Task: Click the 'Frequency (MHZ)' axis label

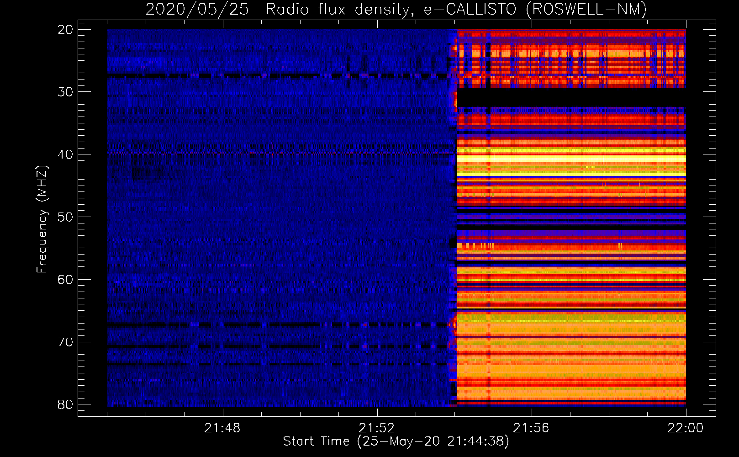Action: [x=42, y=219]
